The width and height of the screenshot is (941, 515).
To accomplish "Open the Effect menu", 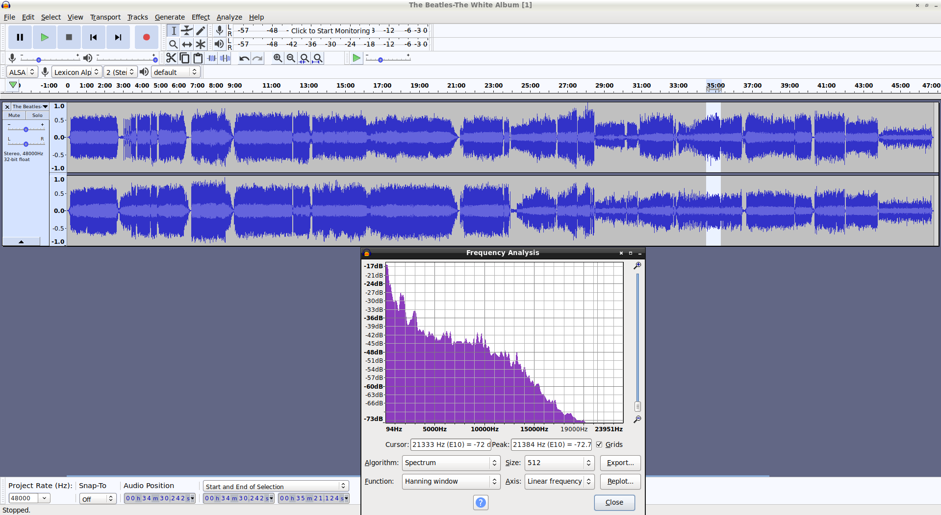I will click(x=201, y=17).
